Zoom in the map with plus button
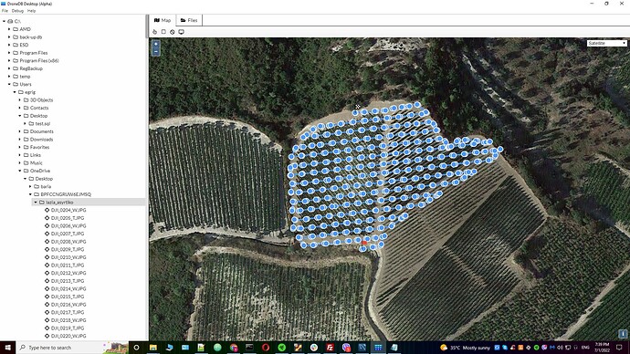630x354 pixels. click(x=155, y=44)
